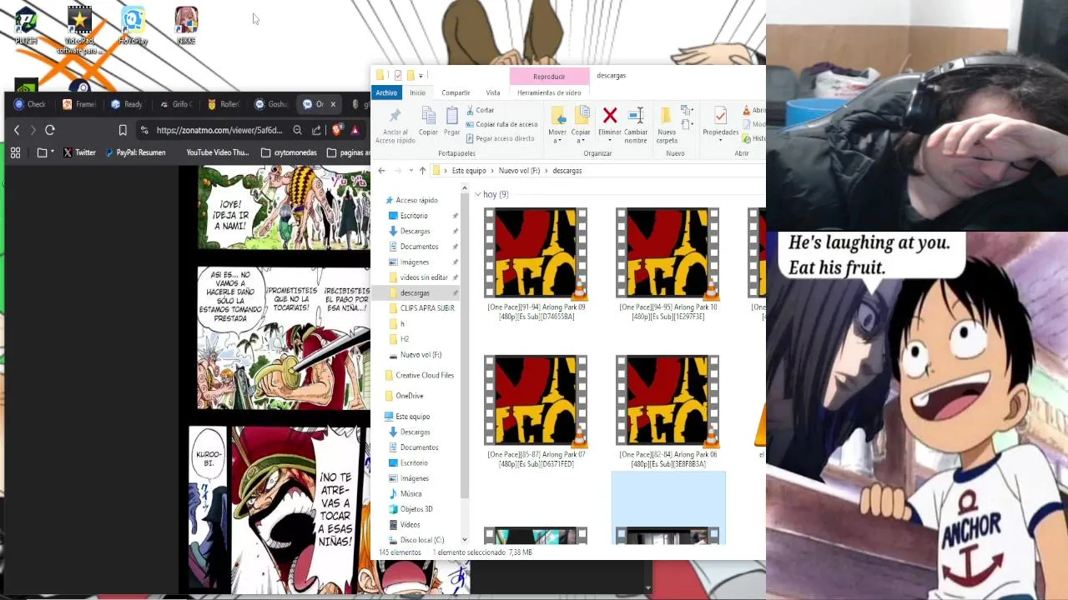The image size is (1068, 600).
Task: Open the YouTube Video Thu... bookmark
Action: (x=217, y=152)
